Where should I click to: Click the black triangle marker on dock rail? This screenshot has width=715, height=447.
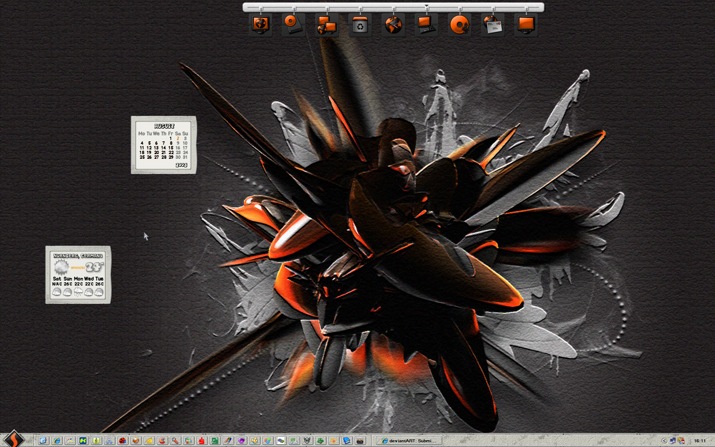[426, 6]
